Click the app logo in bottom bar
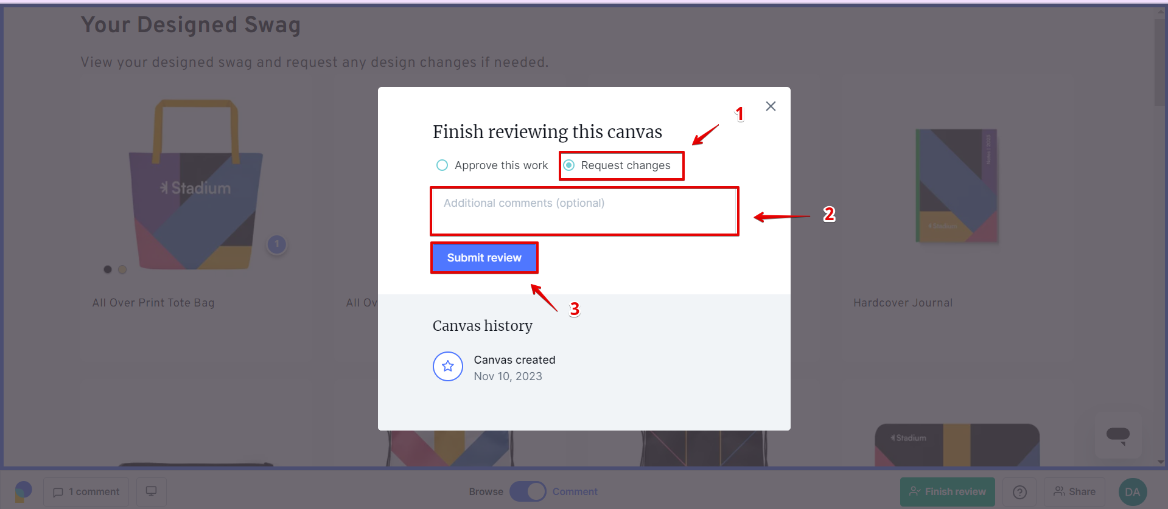 coord(23,491)
